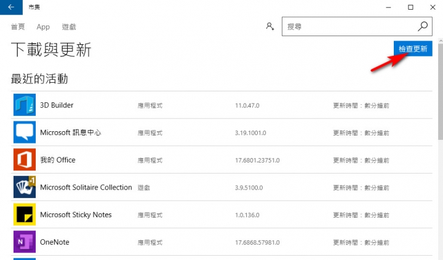Click version 17.6868.57981.0

point(257,242)
